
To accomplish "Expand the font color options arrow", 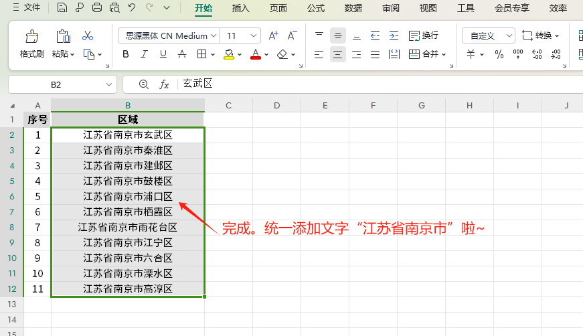I will coord(266,55).
